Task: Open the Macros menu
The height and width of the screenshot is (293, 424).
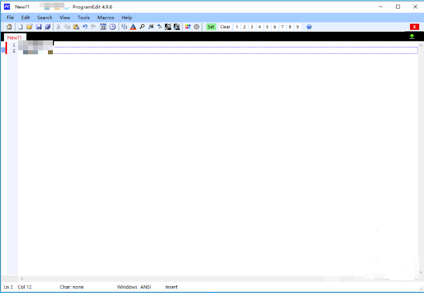Action: tap(106, 17)
